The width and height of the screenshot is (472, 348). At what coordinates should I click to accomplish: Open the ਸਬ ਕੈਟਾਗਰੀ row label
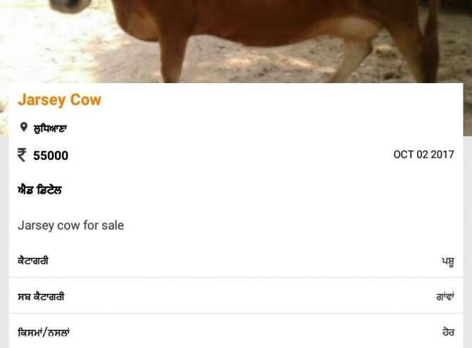click(x=41, y=297)
